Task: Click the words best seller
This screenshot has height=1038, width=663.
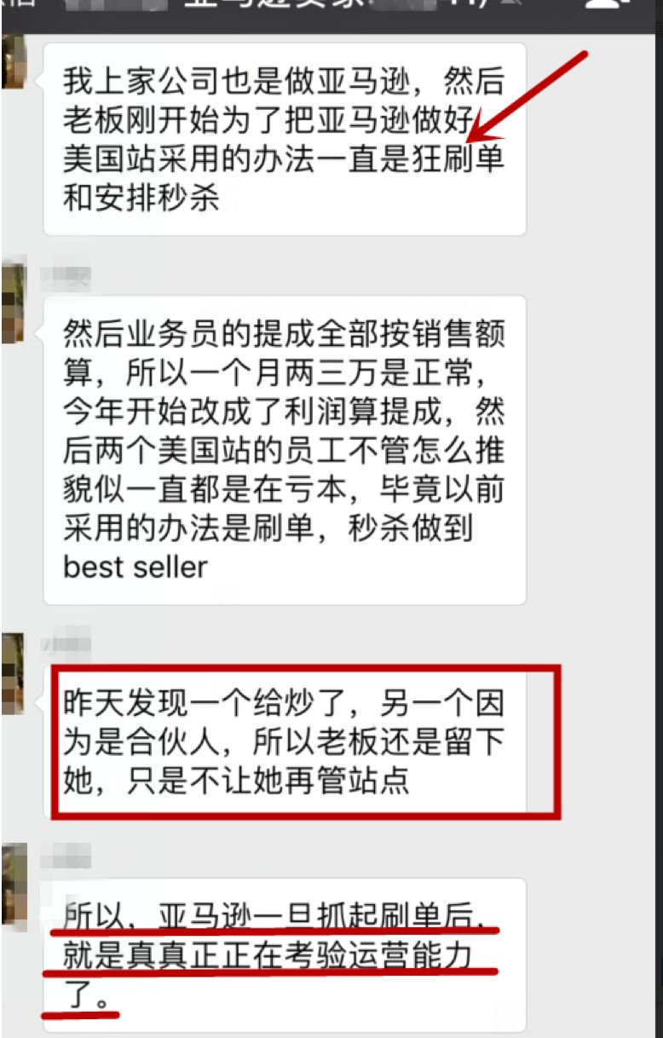Action: click(135, 568)
